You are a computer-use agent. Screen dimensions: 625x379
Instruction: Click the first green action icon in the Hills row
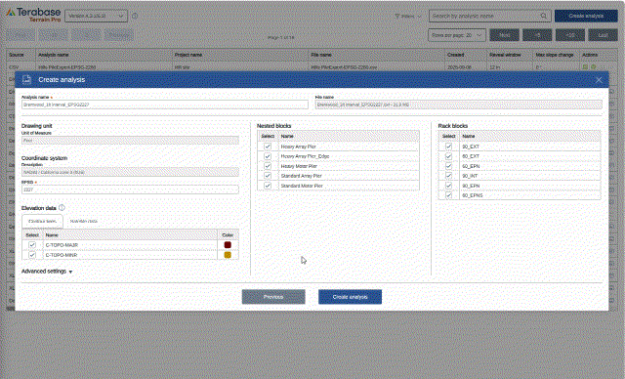(585, 67)
